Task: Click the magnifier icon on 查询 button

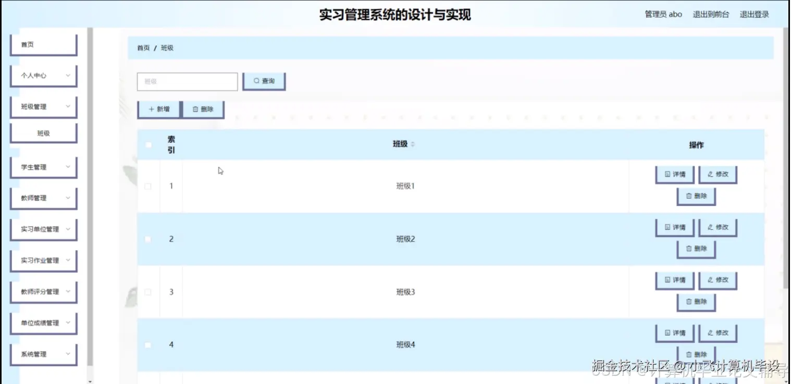Action: [256, 81]
